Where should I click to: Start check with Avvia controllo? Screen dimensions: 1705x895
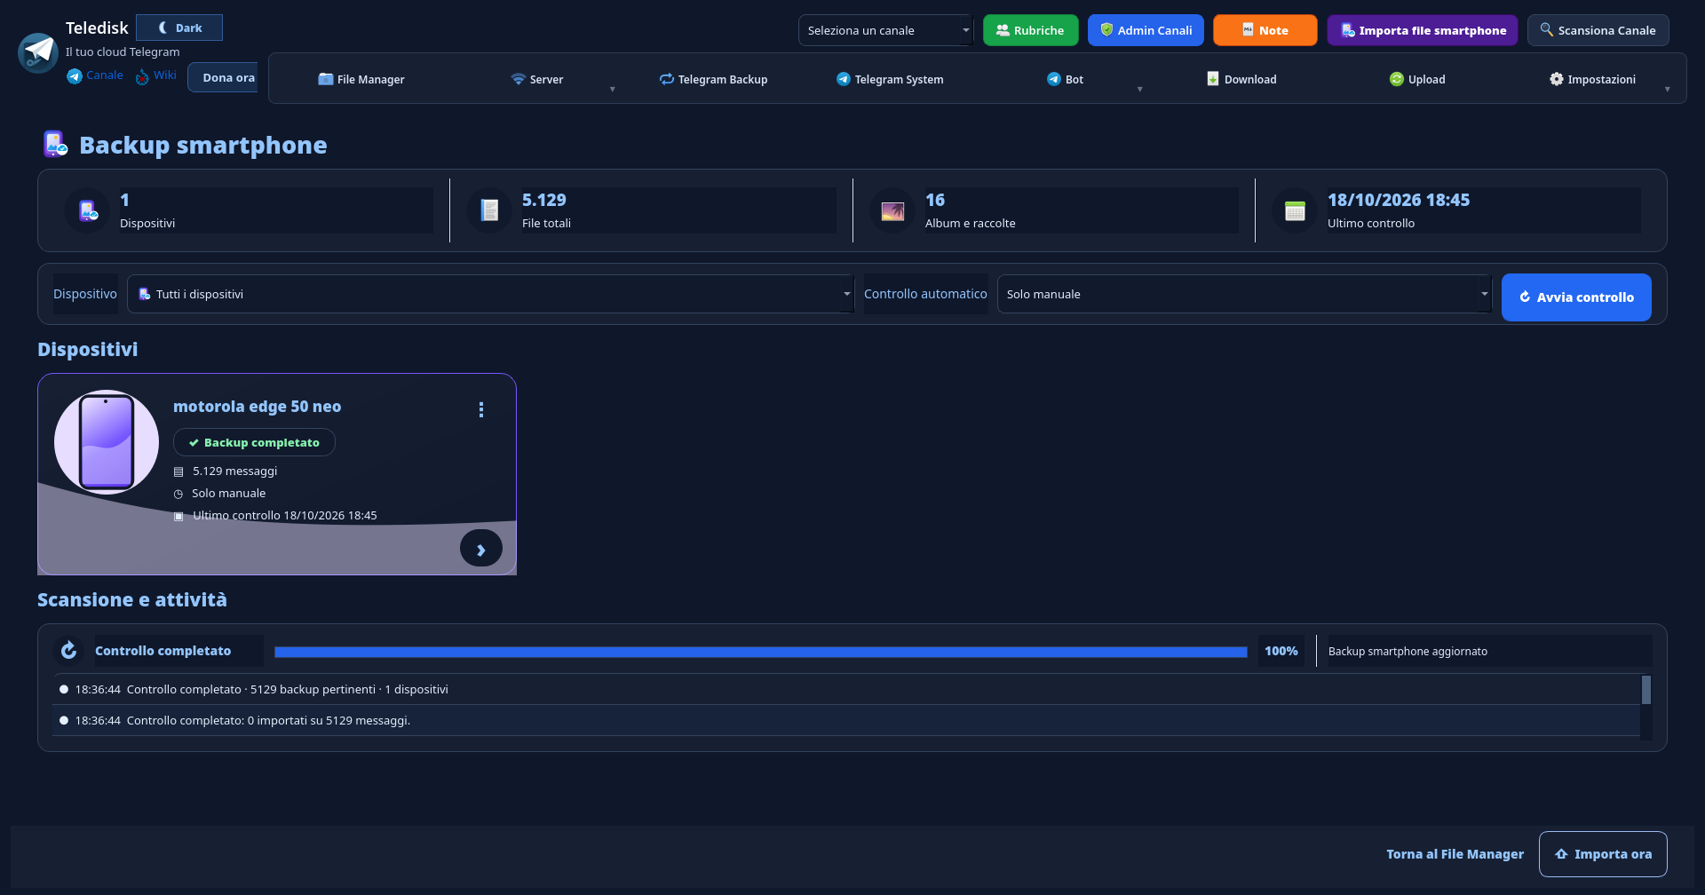pos(1576,297)
